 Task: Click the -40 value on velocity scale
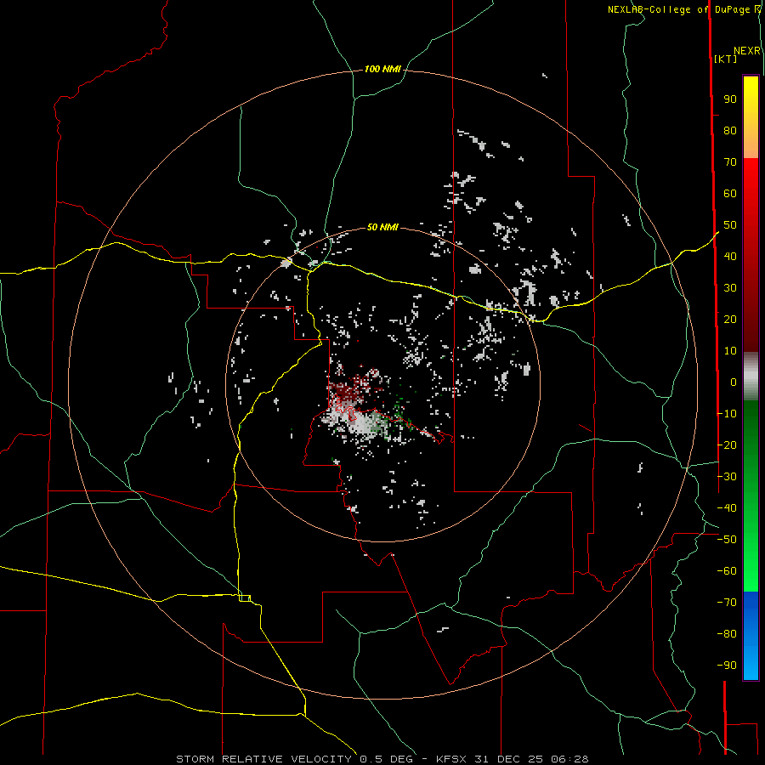pyautogui.click(x=727, y=508)
